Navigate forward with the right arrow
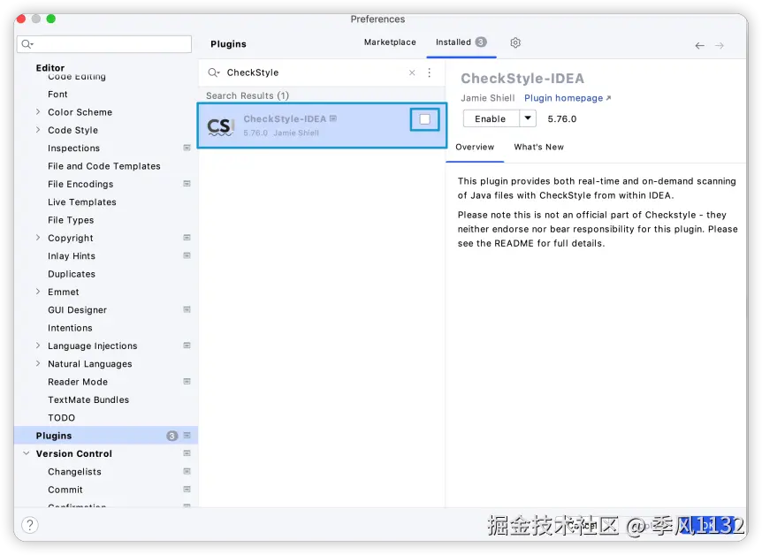 pos(720,46)
